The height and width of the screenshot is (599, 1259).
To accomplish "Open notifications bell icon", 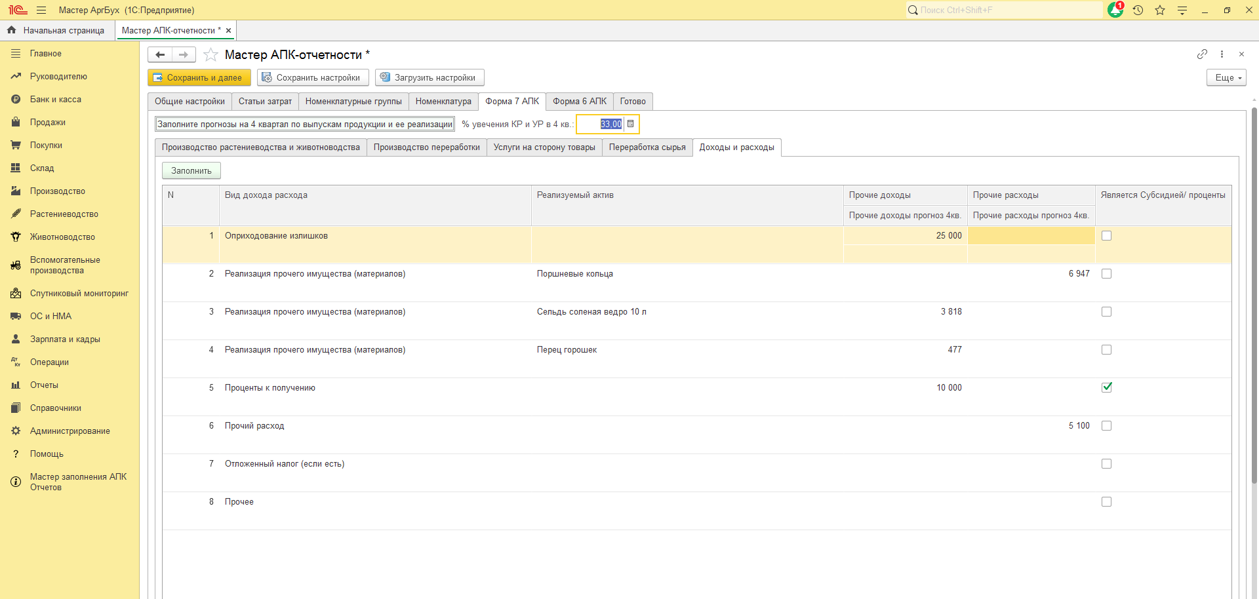I will 1115,10.
